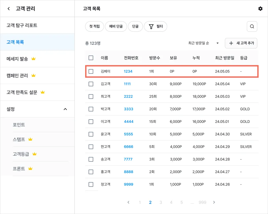Check the box for 윤고객
The image size is (268, 214).
coord(91,134)
